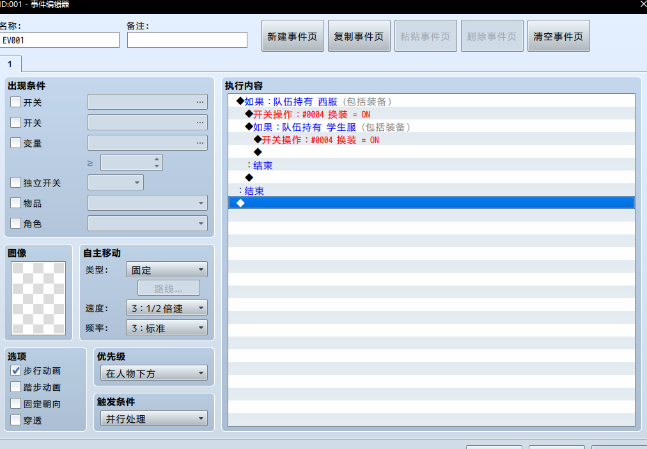Close the 事件编辑器 window
The image size is (647, 449).
click(x=643, y=4)
